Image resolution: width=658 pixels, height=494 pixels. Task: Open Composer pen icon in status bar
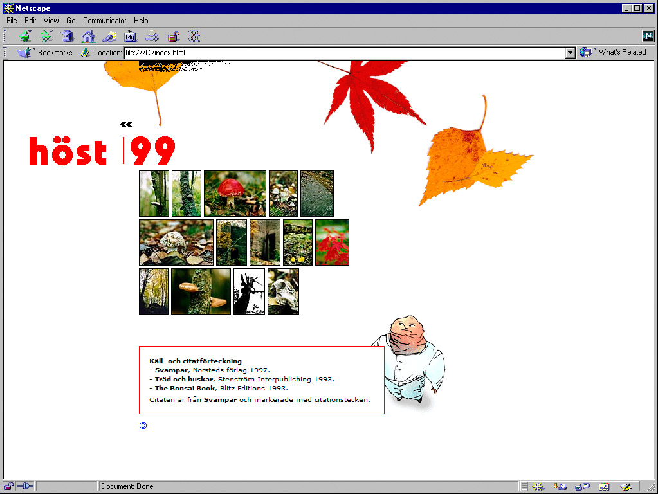(625, 487)
